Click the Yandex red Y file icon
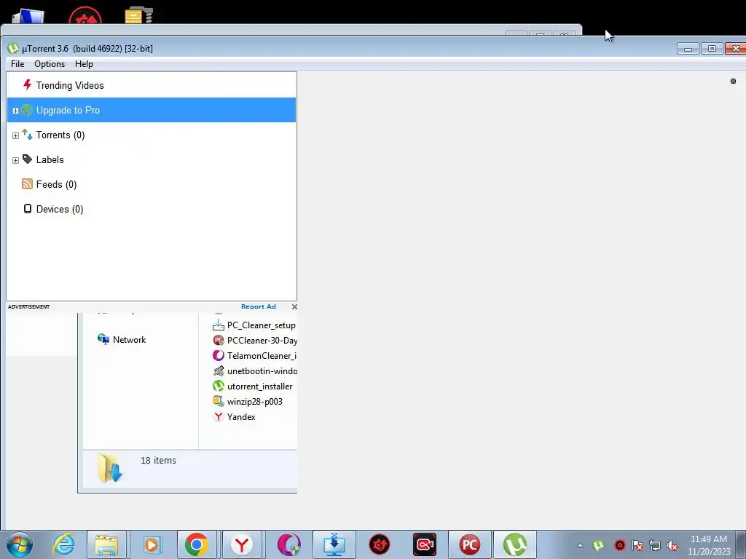 (219, 417)
